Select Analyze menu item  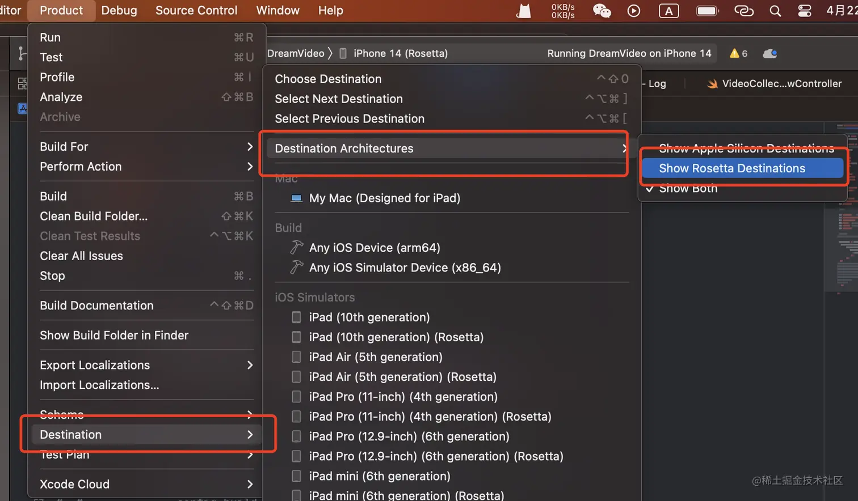(x=146, y=97)
